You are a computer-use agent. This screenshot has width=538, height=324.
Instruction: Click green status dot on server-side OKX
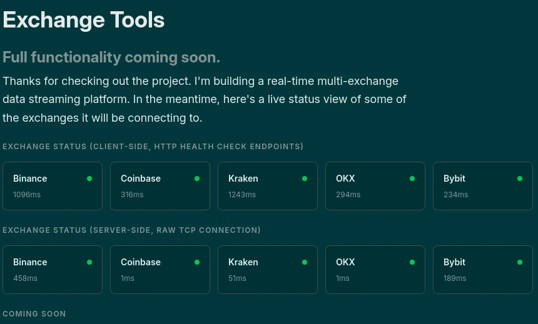coord(412,262)
